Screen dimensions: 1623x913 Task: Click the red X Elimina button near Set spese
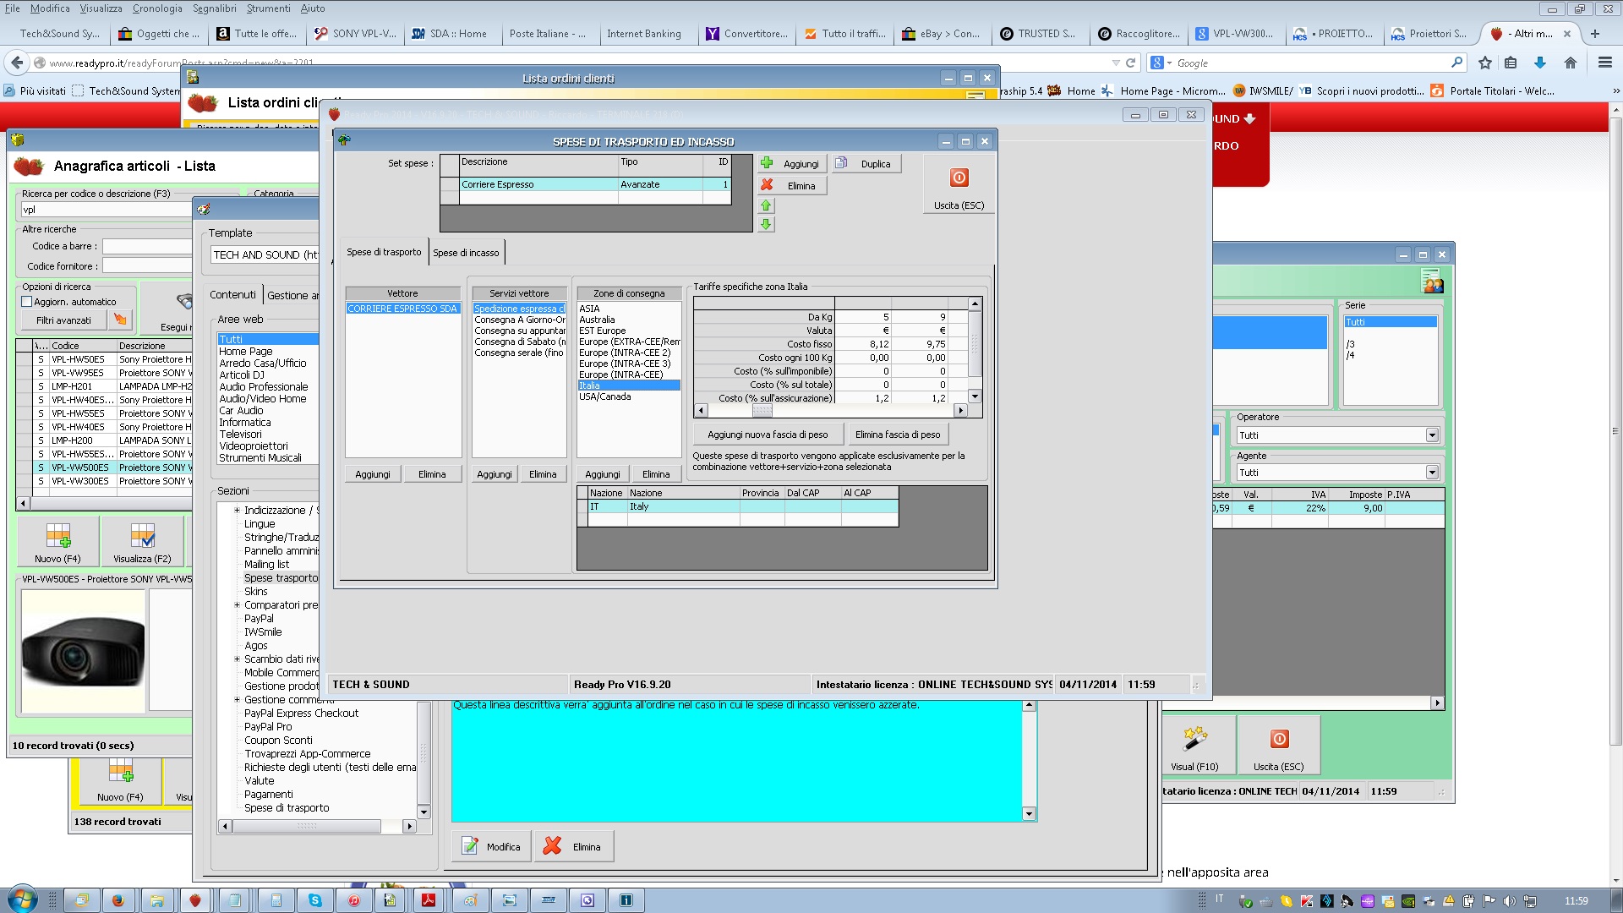coord(791,186)
